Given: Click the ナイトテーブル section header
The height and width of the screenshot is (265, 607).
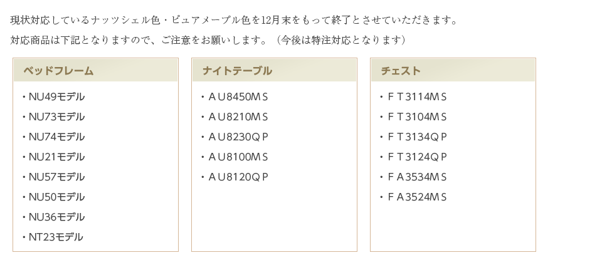Looking at the screenshot, I should pos(237,71).
